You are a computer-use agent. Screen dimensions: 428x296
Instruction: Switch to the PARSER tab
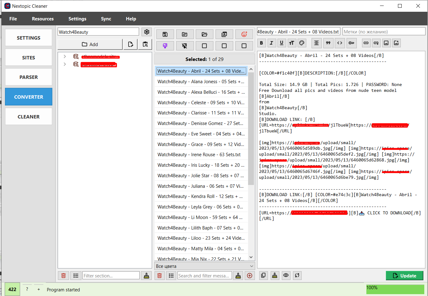pyautogui.click(x=28, y=77)
